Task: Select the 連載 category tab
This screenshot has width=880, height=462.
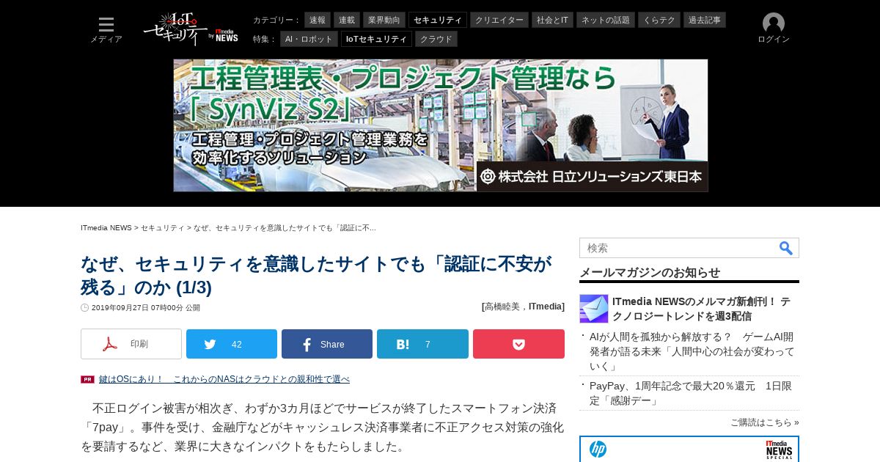Action: [x=347, y=20]
